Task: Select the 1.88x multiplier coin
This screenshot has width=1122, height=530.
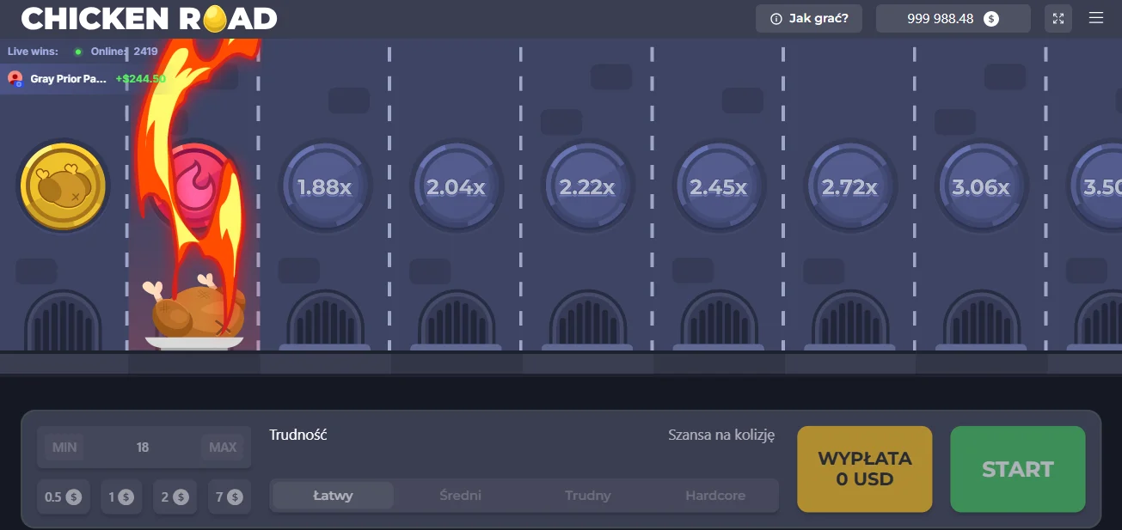Action: (x=324, y=186)
